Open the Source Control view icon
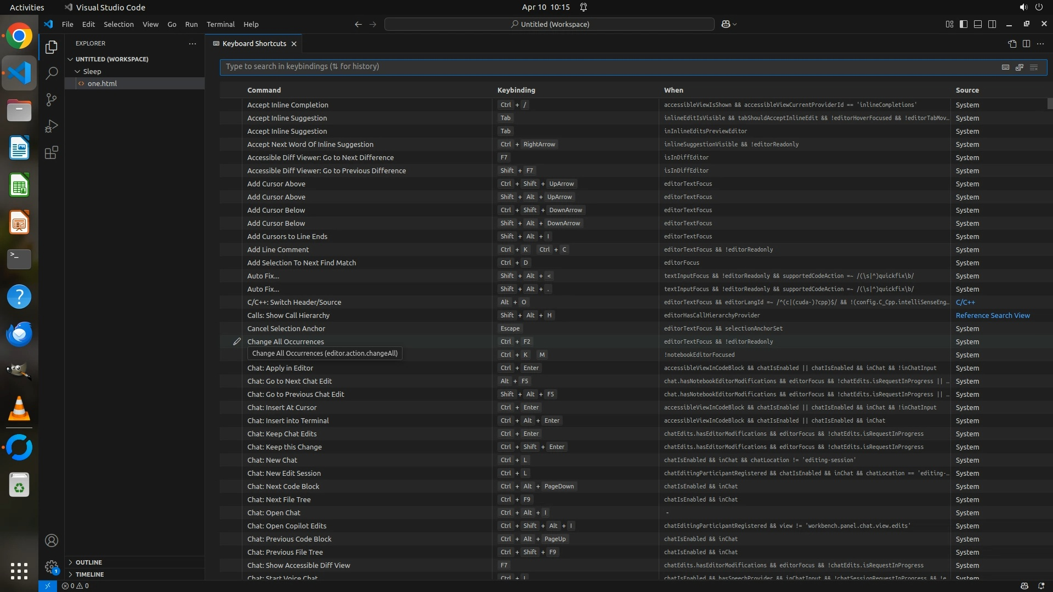The image size is (1053, 592). (51, 100)
